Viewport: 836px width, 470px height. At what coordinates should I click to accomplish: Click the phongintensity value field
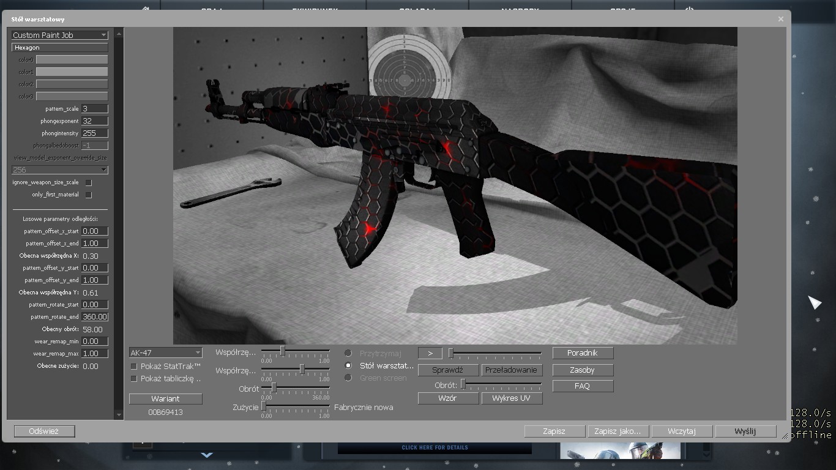point(95,133)
